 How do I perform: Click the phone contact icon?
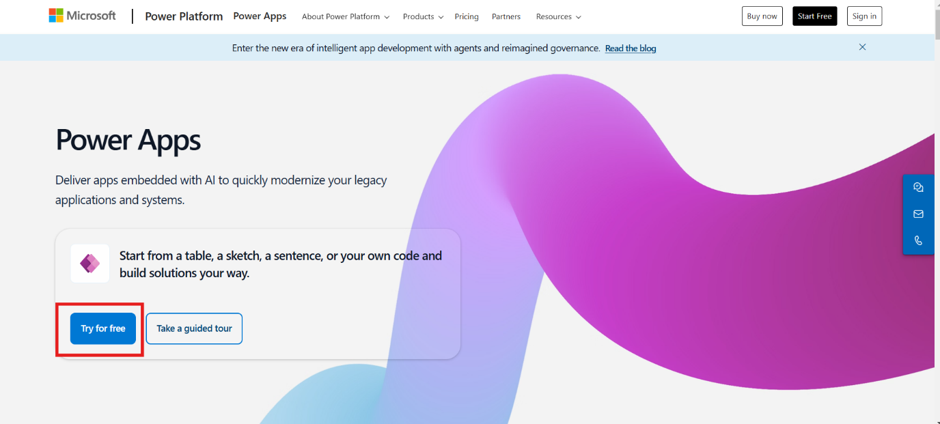tap(918, 240)
